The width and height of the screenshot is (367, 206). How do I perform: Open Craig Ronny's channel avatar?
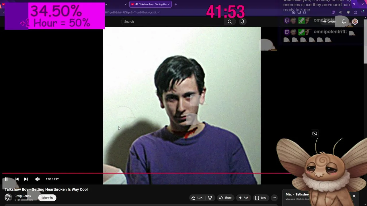(x=8, y=197)
